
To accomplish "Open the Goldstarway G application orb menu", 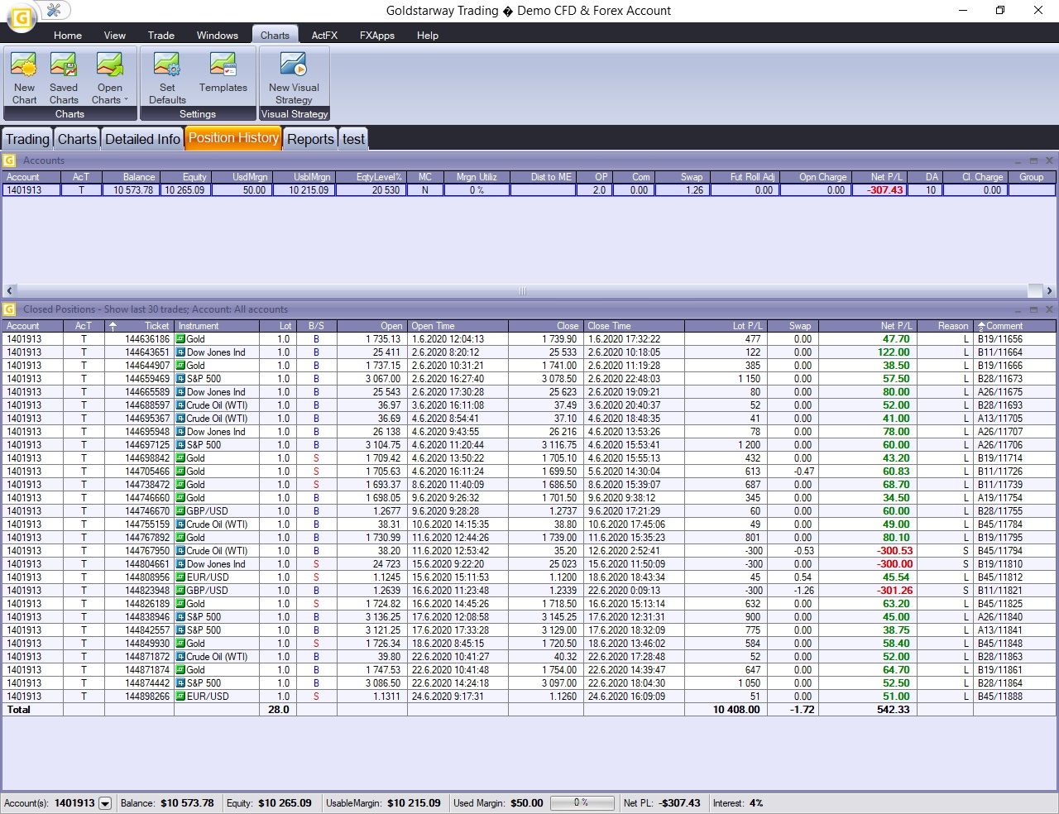I will [22, 18].
